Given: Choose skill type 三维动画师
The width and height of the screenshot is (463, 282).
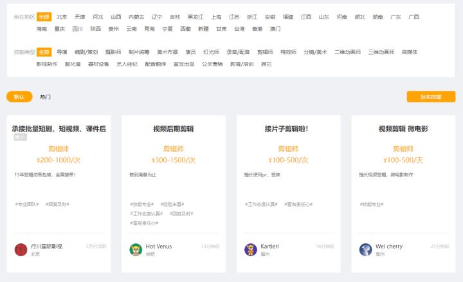Looking at the screenshot, I should point(381,52).
